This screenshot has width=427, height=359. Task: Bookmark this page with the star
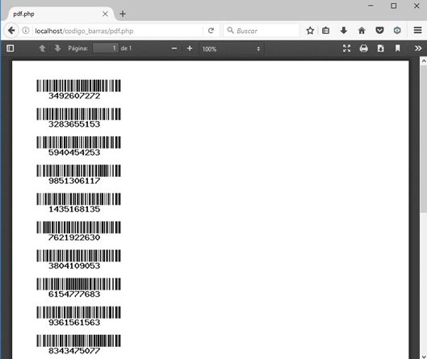pos(310,31)
